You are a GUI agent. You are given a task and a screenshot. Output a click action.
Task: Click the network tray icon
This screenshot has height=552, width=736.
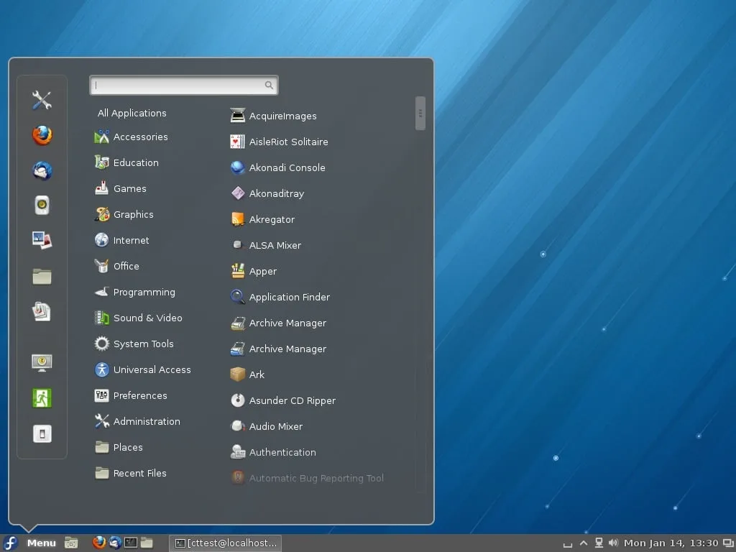click(x=599, y=543)
